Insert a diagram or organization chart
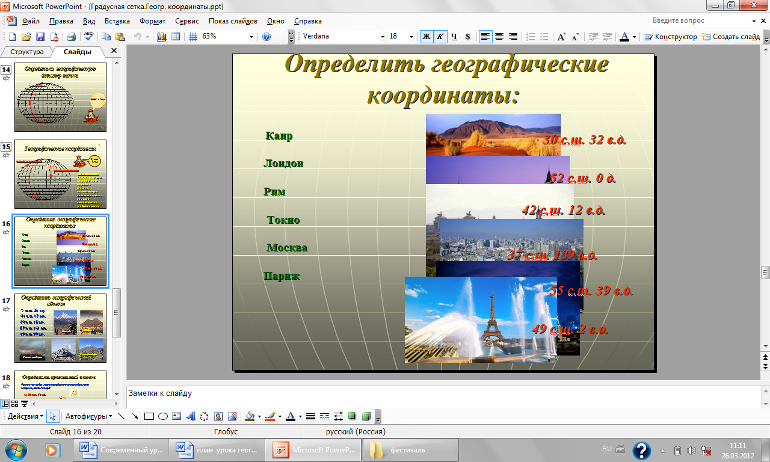 coord(204,416)
